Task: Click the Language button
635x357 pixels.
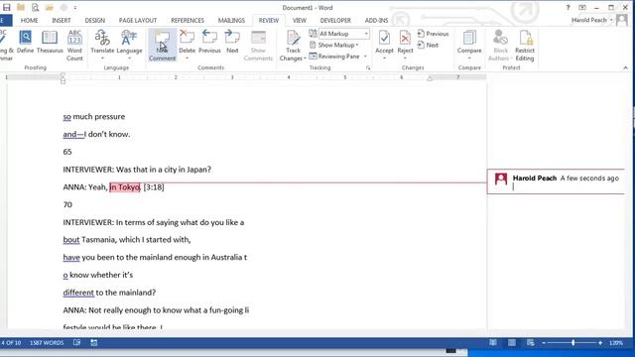Action: point(129,42)
